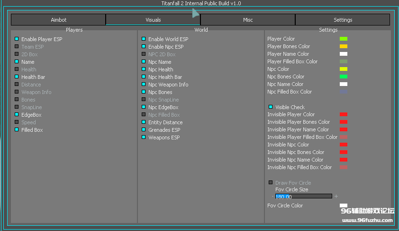Open the Player Bones Color swatch
The image size is (399, 231).
pyautogui.click(x=344, y=46)
